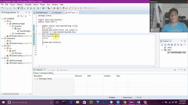Select main(String[]) in Outline view
Screen dimensions: 188x105
178,52
